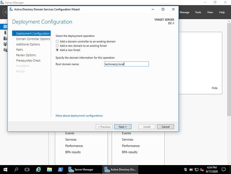Cancel the AD DS configuration wizard

click(165, 127)
